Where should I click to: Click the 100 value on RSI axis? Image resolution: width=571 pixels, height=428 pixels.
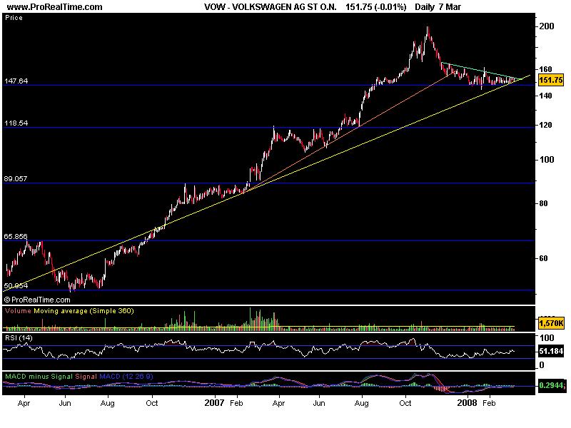(x=546, y=337)
